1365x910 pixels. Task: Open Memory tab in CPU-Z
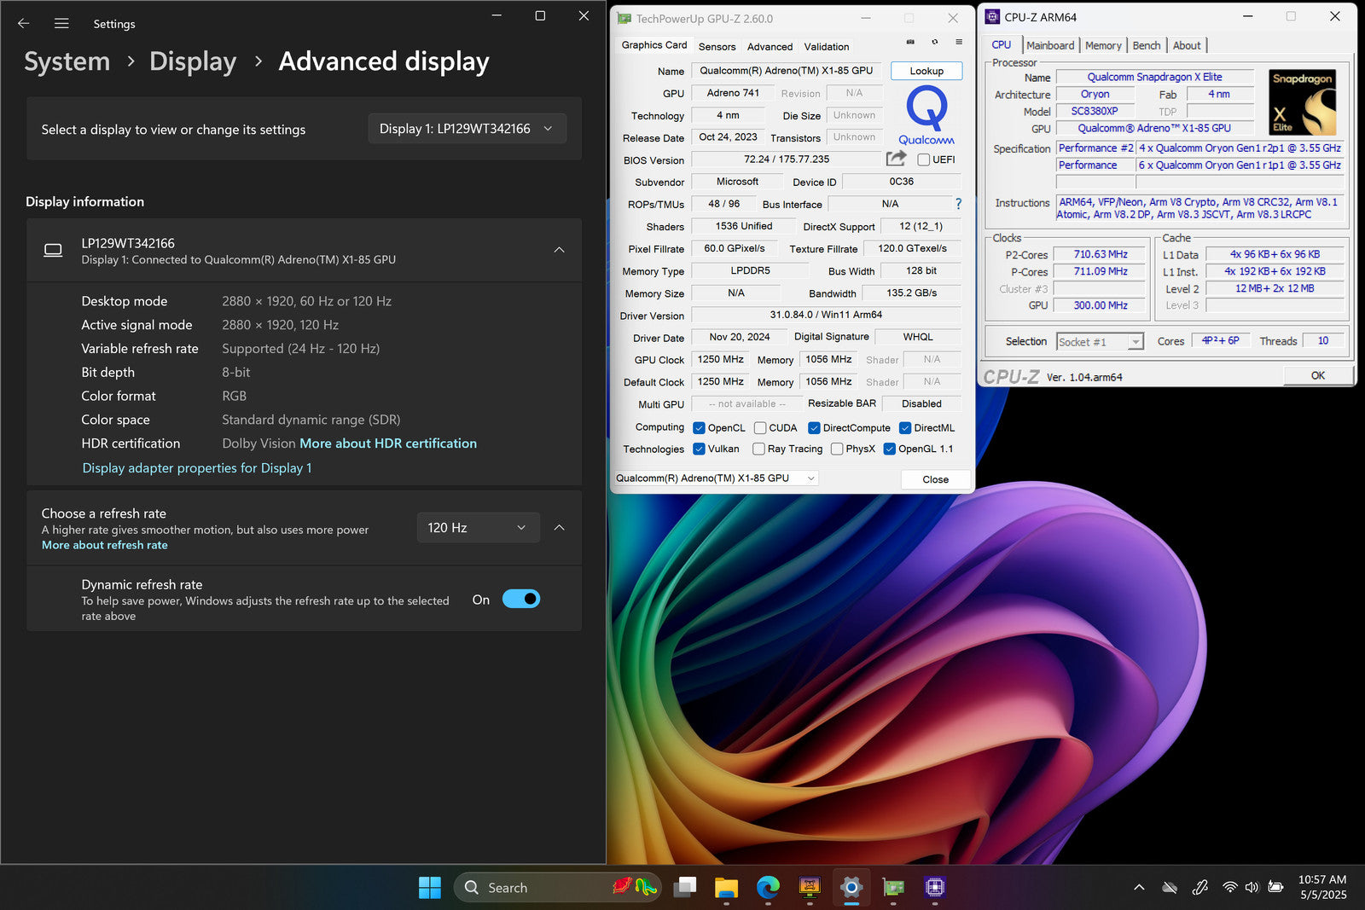(1103, 45)
